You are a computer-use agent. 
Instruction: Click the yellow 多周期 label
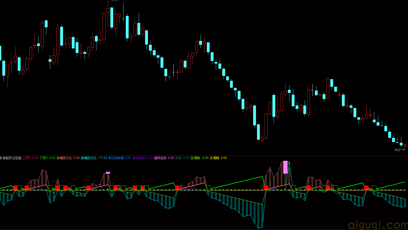tap(218, 158)
